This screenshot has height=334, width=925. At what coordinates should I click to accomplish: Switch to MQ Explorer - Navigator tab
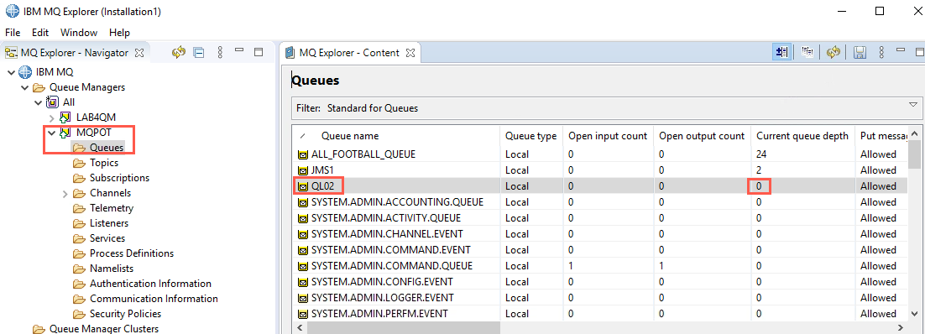click(74, 53)
